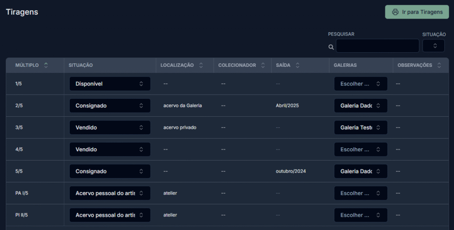Screen dimensions: 454x230
Task: Open the Situação filter dropdown
Action: point(434,46)
